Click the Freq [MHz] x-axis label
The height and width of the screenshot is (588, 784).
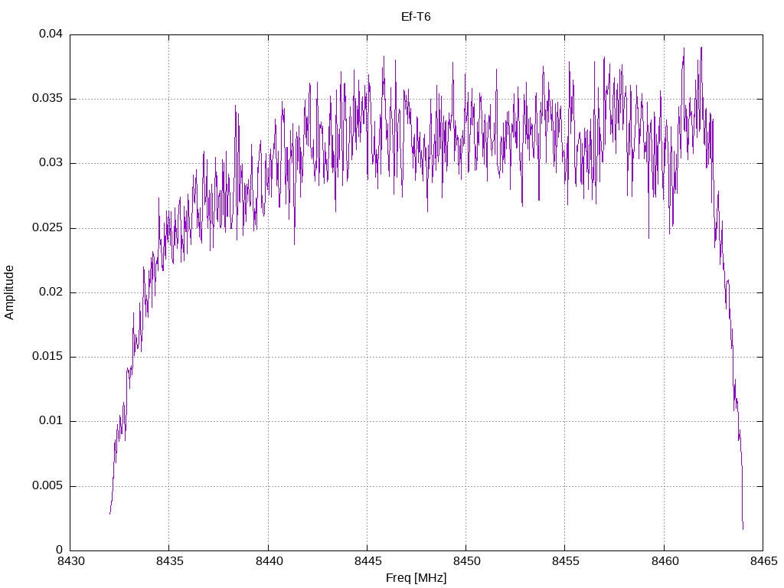click(416, 578)
